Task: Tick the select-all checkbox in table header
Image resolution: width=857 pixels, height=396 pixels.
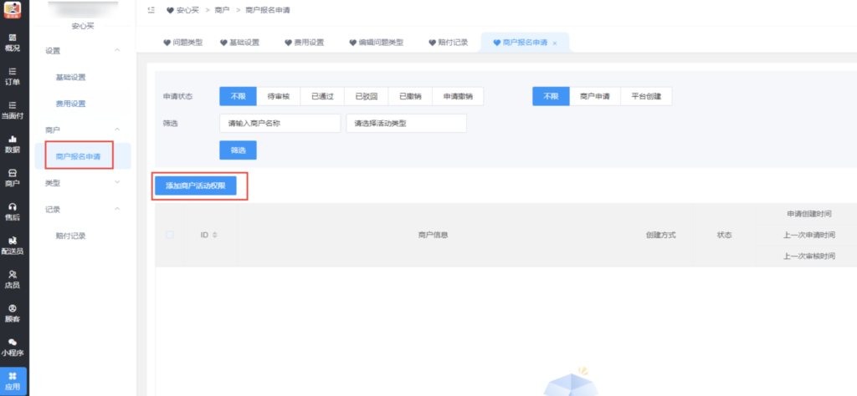Action: click(169, 235)
